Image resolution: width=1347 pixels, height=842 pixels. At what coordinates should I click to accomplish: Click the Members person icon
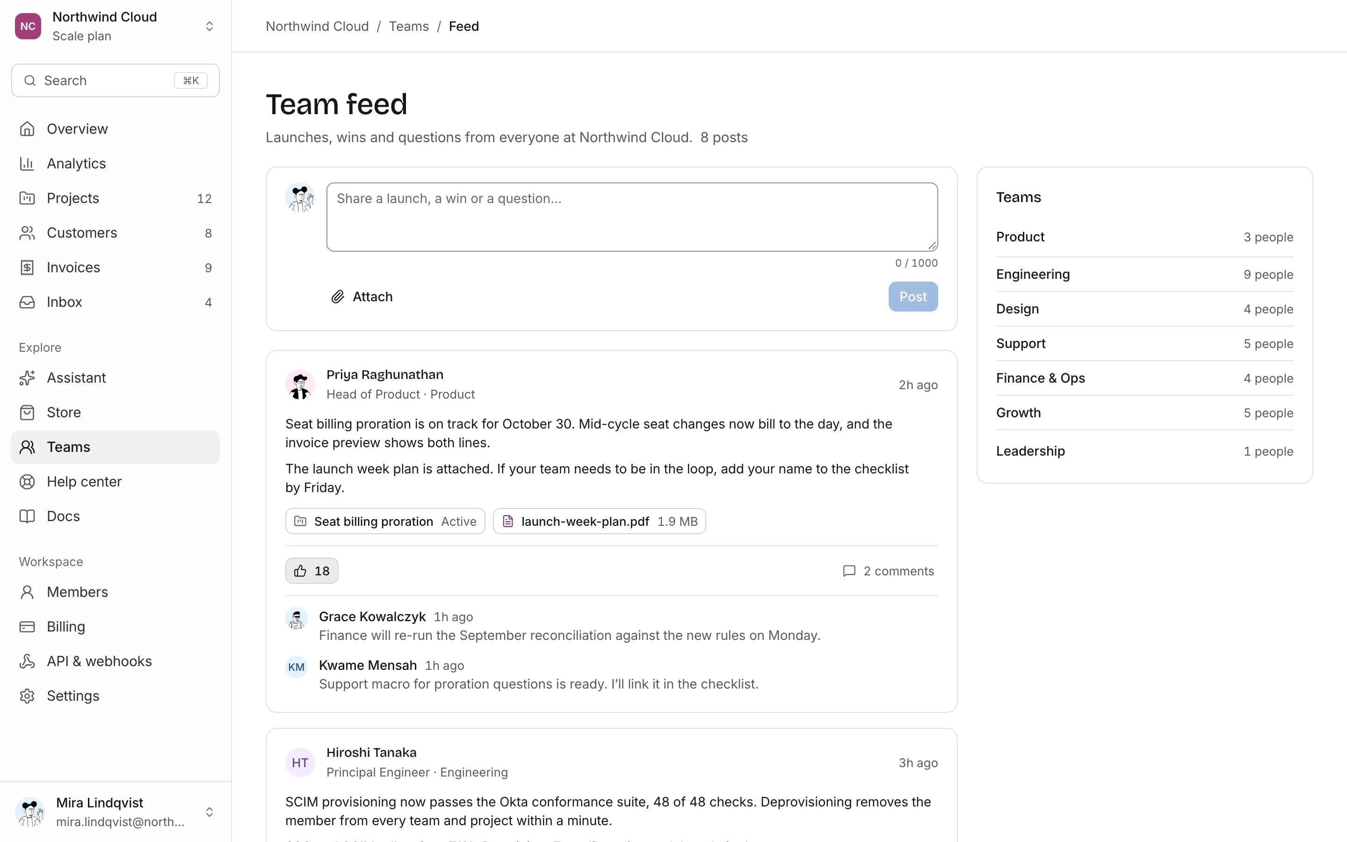[x=27, y=591]
